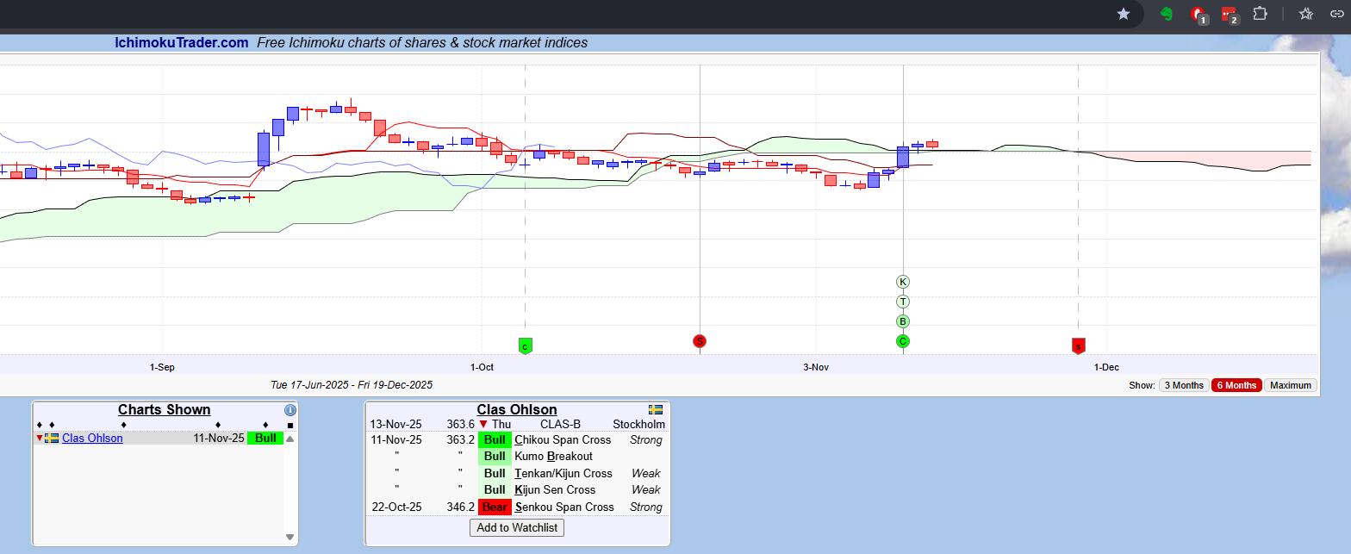
Task: Click the black square icon above the list scrollbar
Action: pyautogui.click(x=290, y=425)
